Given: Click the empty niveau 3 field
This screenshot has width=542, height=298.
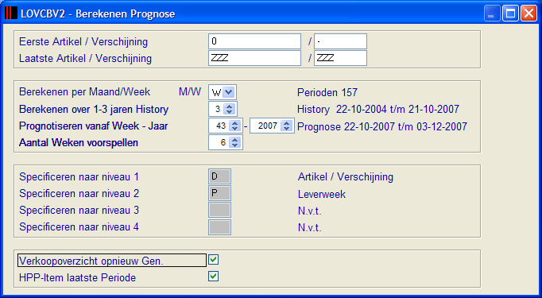Looking at the screenshot, I should click(219, 211).
